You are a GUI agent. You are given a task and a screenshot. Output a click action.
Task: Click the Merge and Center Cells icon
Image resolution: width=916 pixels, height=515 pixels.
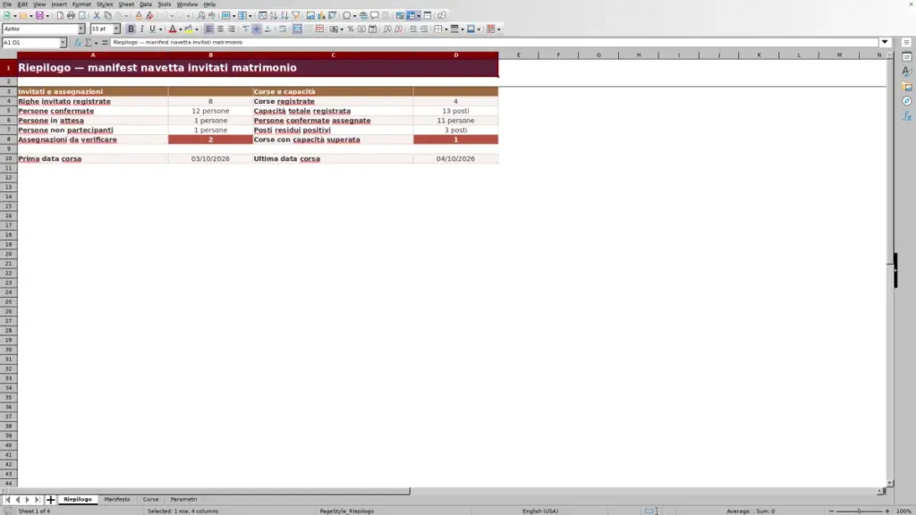(x=297, y=30)
